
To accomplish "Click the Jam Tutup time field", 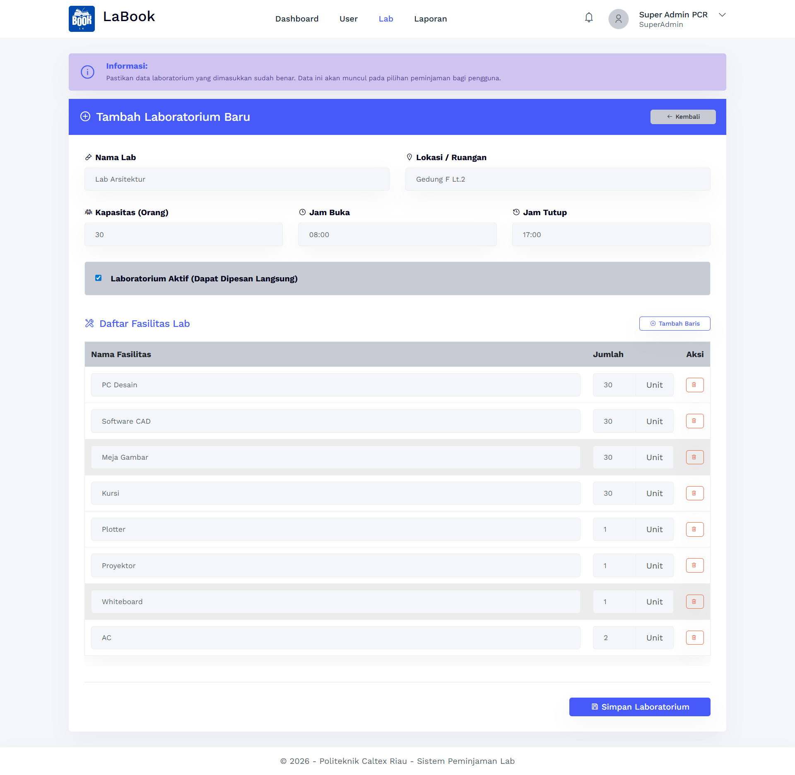I will (611, 235).
